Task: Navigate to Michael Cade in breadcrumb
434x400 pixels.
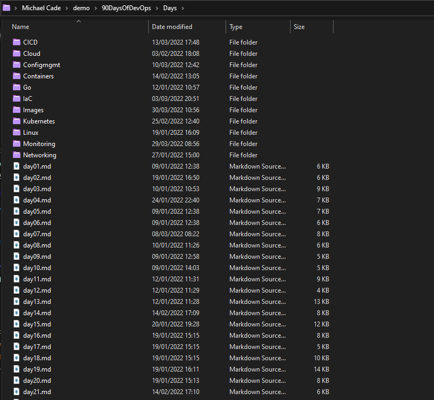Action: click(x=41, y=8)
